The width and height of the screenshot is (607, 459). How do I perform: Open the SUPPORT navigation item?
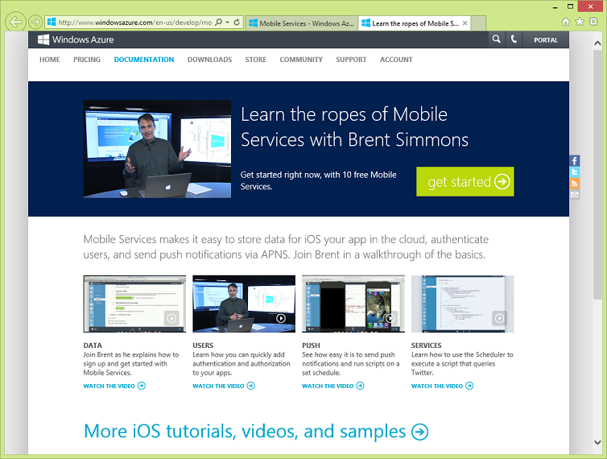[x=351, y=60]
